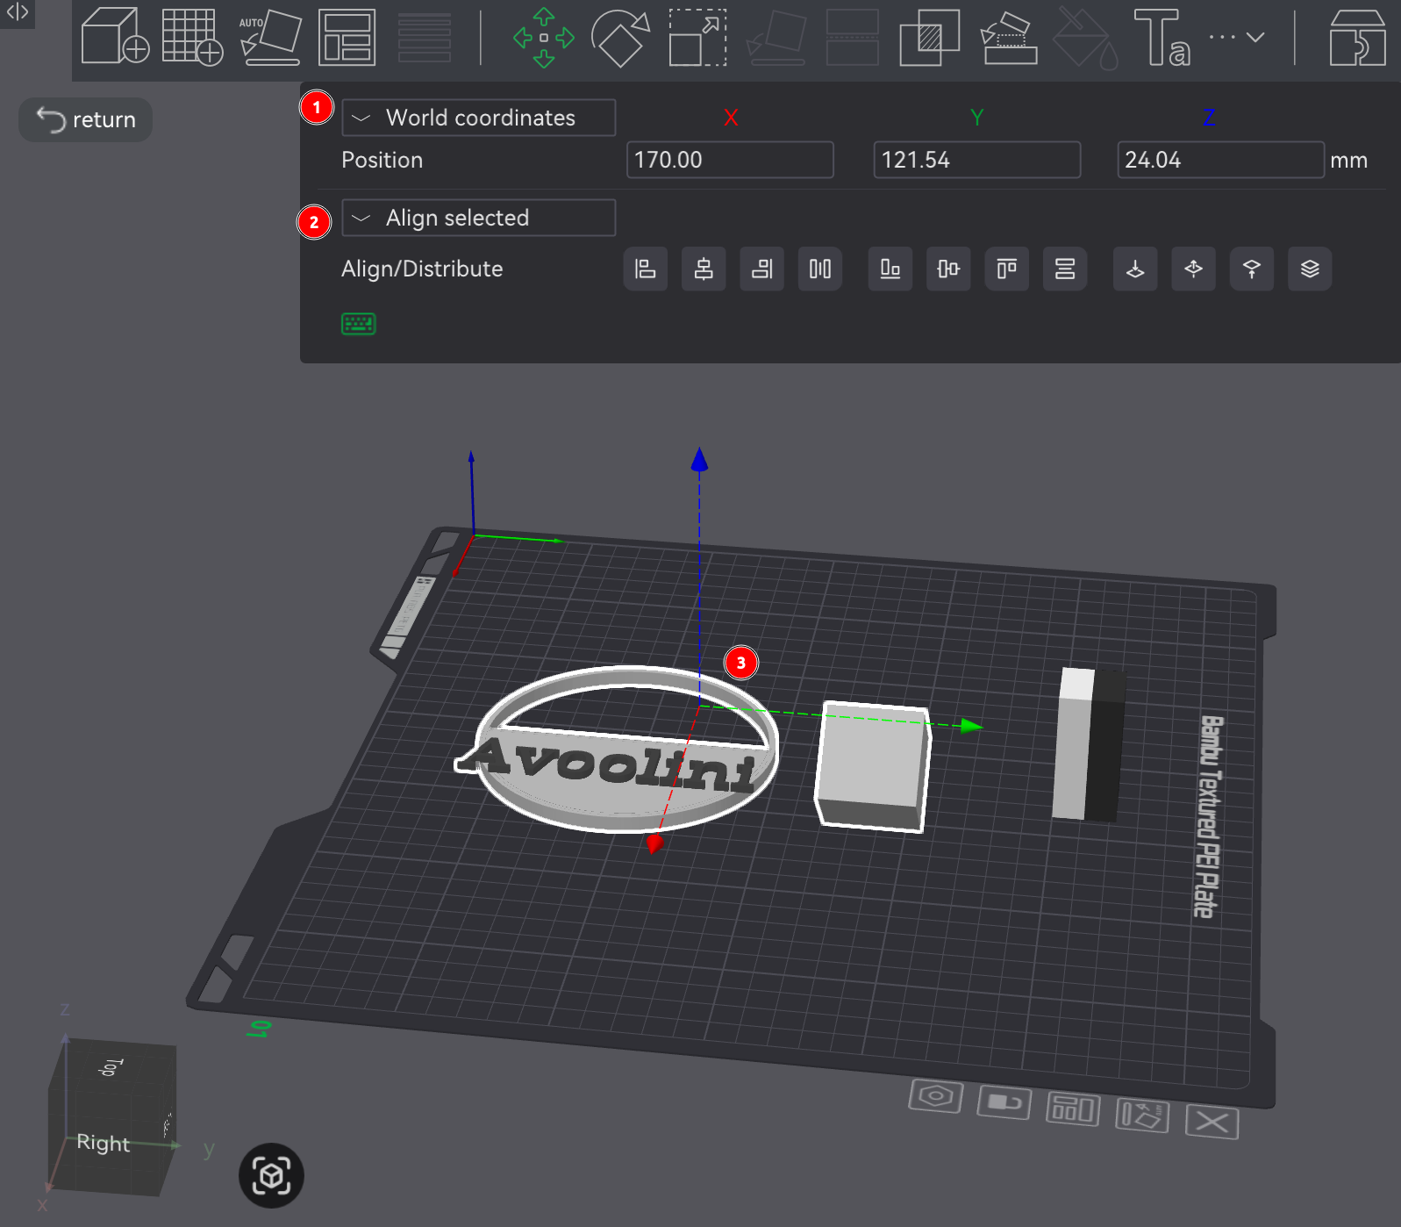
Task: Click Distribute vertically icon
Action: pos(1065,269)
